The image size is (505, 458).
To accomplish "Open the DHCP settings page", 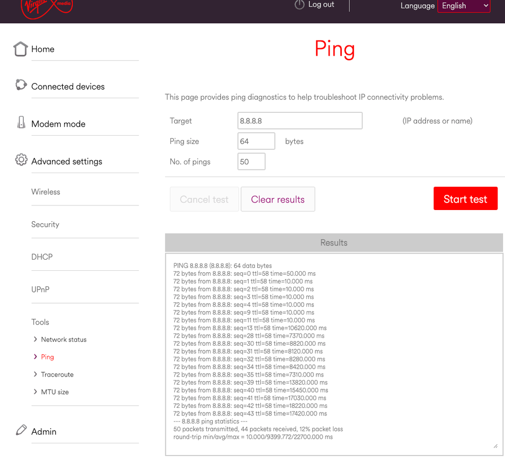I will click(42, 257).
